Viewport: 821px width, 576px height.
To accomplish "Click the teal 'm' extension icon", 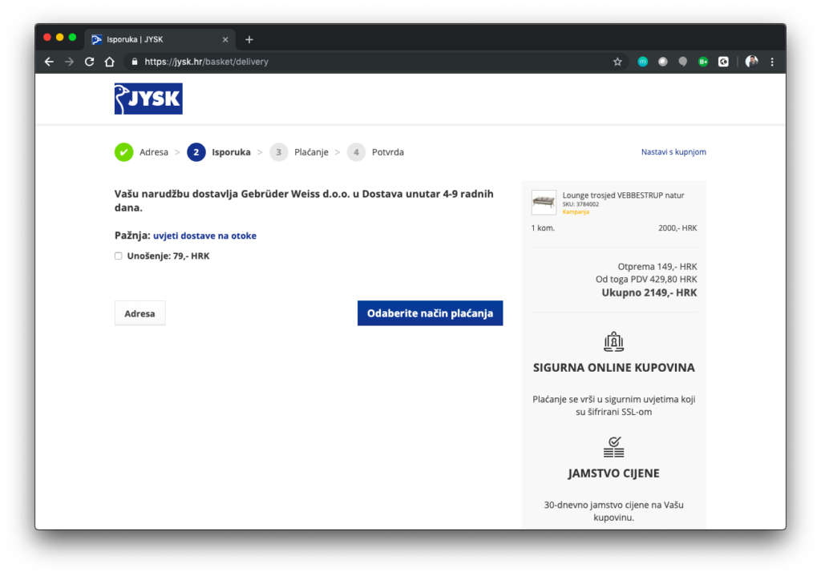I will (x=642, y=62).
